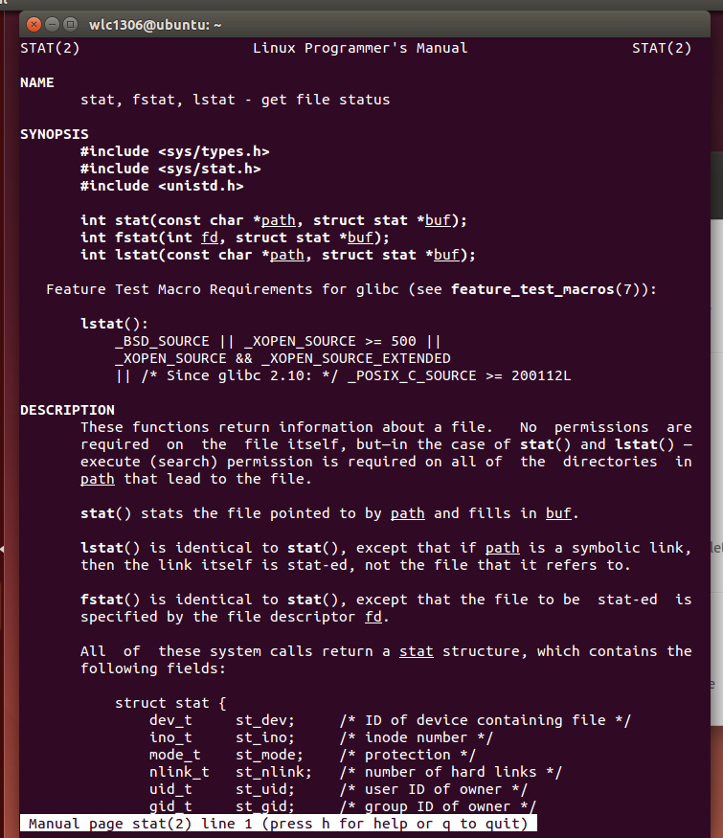Click STAT(2) in the top-right header
The height and width of the screenshot is (838, 723).
(662, 49)
